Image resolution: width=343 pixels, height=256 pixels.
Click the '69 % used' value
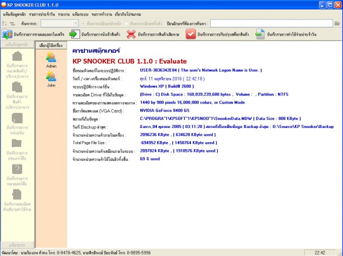point(150,159)
